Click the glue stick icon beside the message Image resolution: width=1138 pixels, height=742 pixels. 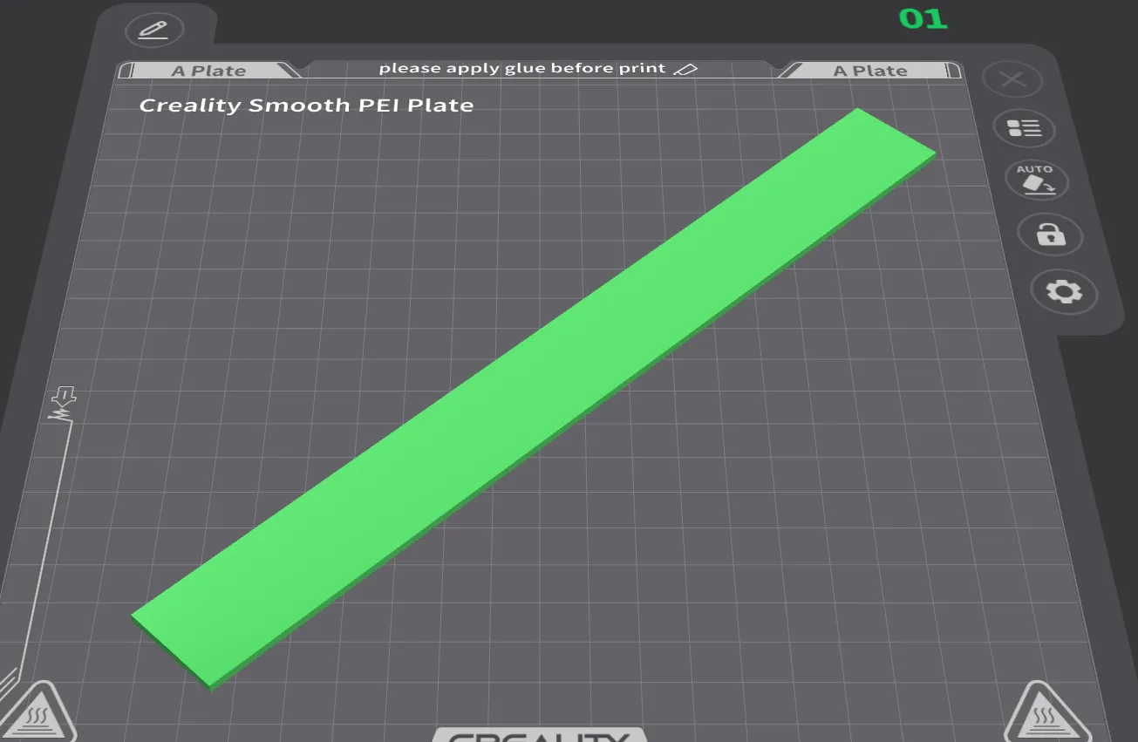[686, 69]
